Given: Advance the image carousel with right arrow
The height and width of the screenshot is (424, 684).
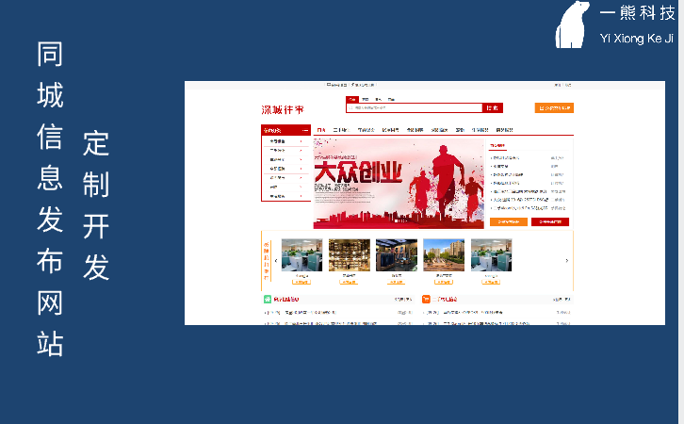Looking at the screenshot, I should coord(566,260).
